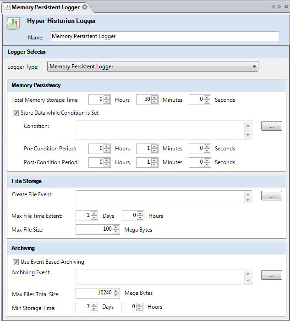
Task: Select the Memory Persistent Logger tab
Action: 45,7
